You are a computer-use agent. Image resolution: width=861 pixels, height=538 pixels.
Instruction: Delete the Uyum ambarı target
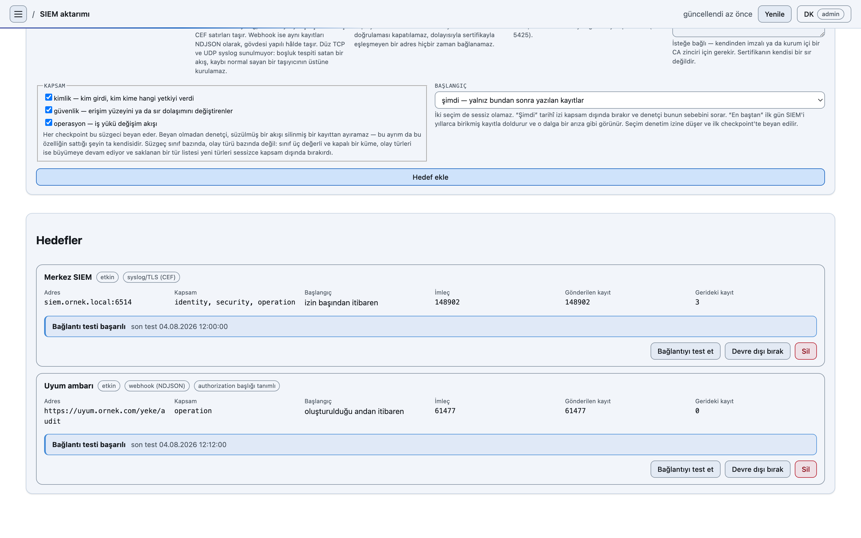[x=806, y=469]
